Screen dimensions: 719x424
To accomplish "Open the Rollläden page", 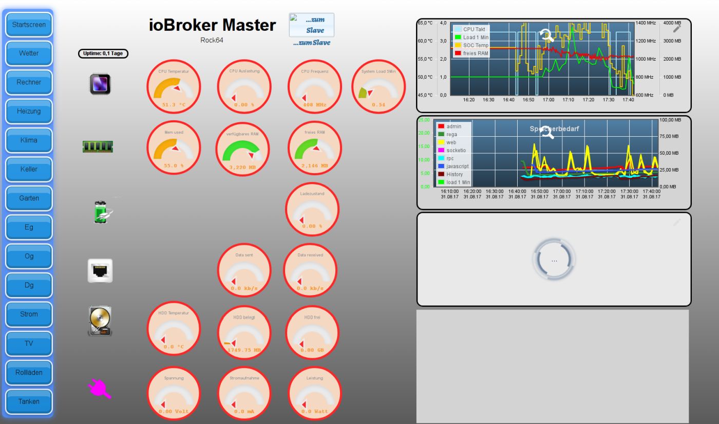I will pyautogui.click(x=29, y=373).
